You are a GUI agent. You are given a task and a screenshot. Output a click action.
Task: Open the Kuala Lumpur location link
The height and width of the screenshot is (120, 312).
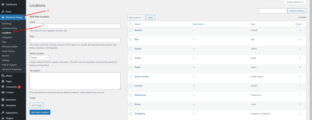pos(142,76)
